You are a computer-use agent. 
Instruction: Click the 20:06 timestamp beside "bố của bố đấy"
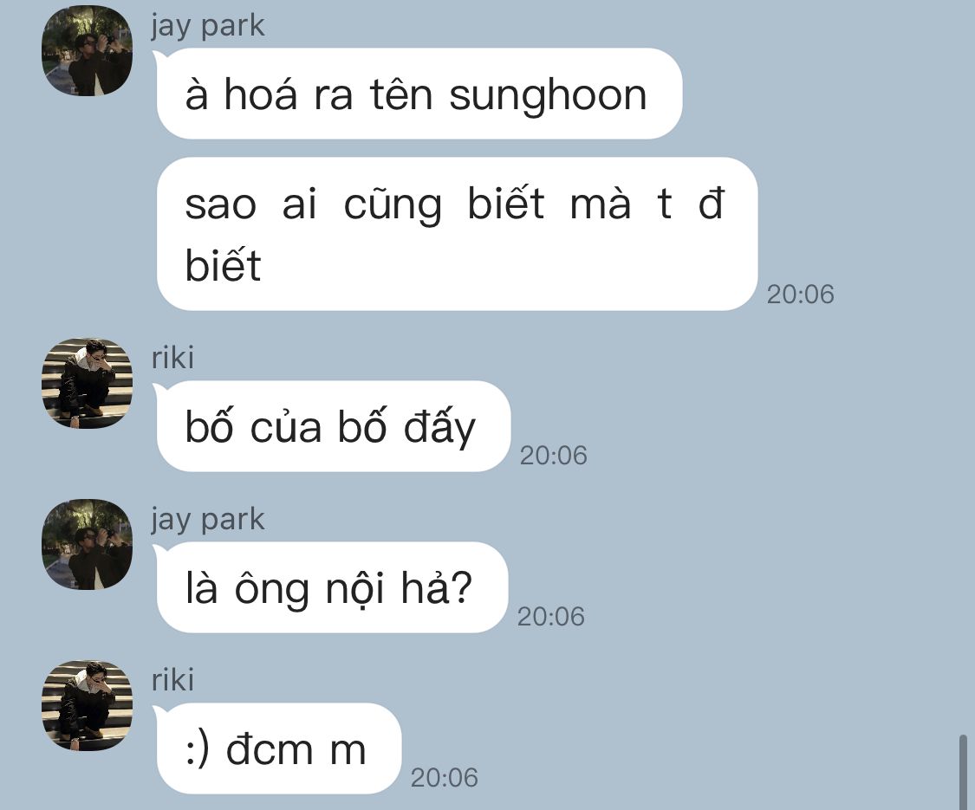(x=554, y=456)
